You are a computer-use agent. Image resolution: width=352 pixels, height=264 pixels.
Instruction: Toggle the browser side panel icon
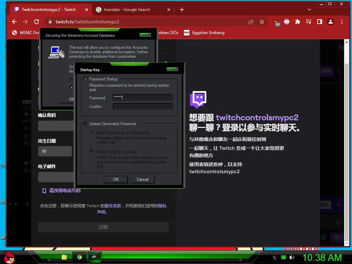[319, 22]
